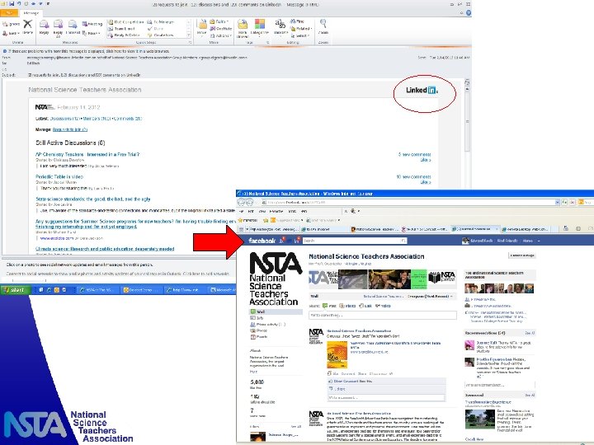This screenshot has width=594, height=445.
Task: Click the Delete icon in Outlook ribbon
Action: (27, 25)
